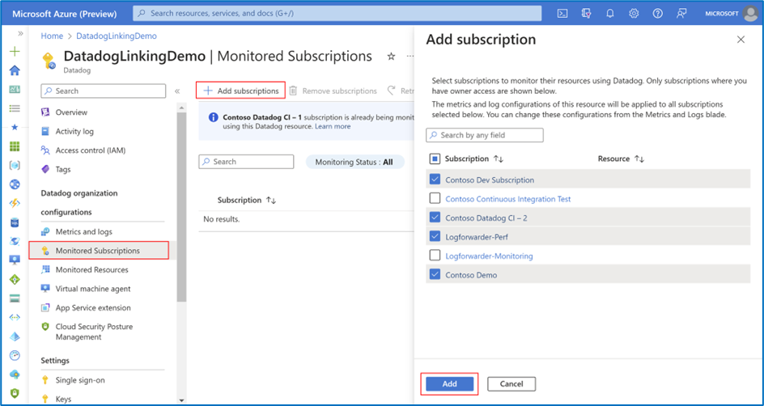Select Monitored Resources in sidebar
Screen dimensions: 764x406
click(91, 269)
